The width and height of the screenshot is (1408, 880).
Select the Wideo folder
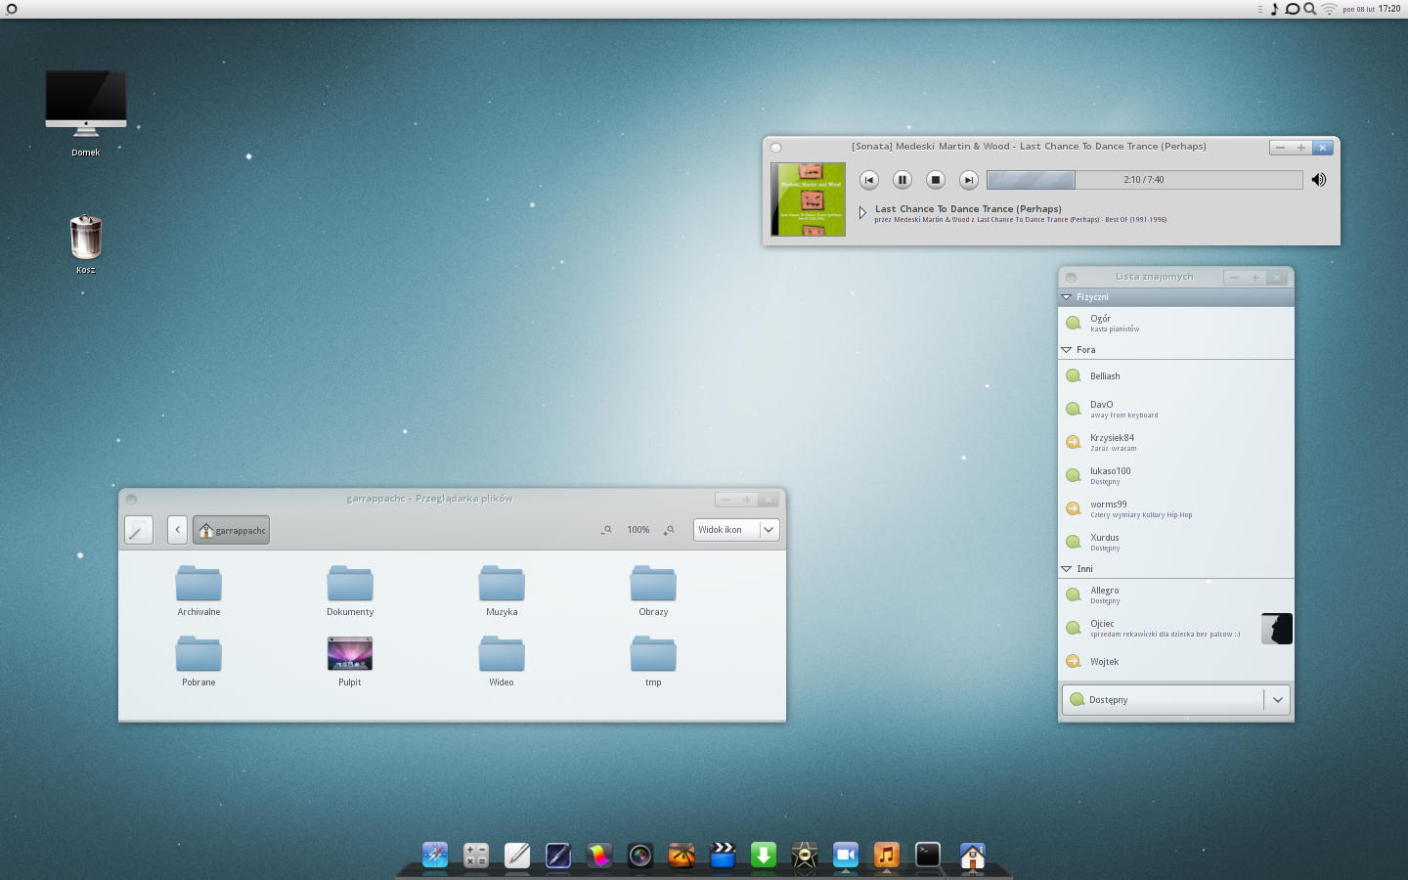pyautogui.click(x=502, y=661)
